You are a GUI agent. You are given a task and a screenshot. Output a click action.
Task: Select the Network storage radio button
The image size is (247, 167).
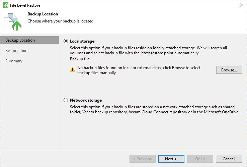point(66,100)
